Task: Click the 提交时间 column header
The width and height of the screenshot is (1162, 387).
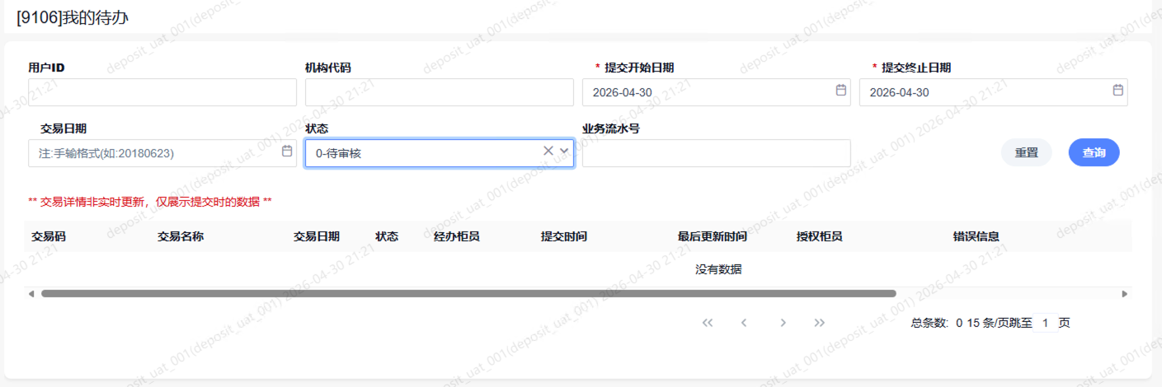Action: tap(564, 236)
